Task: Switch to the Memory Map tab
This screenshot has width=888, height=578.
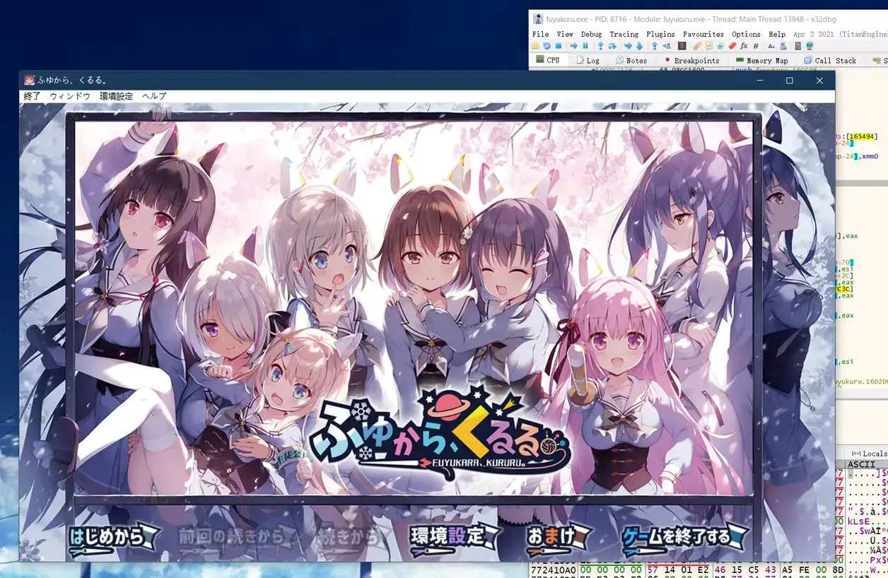Action: click(761, 61)
